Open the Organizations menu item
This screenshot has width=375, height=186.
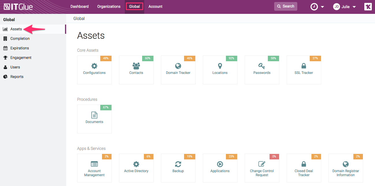coord(109,6)
